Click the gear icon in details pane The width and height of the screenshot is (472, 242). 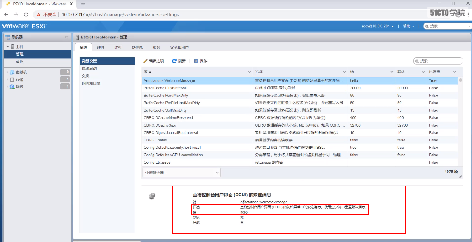coord(152,196)
